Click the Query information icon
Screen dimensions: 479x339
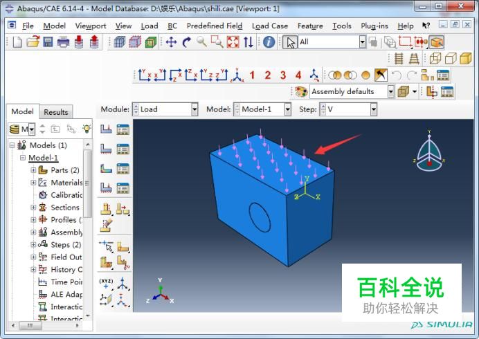tap(269, 42)
